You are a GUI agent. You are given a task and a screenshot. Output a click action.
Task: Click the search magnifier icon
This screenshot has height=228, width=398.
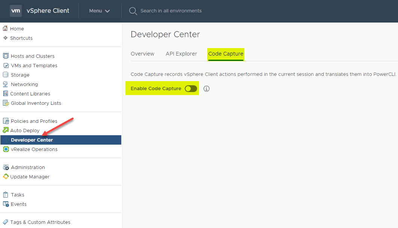click(133, 11)
